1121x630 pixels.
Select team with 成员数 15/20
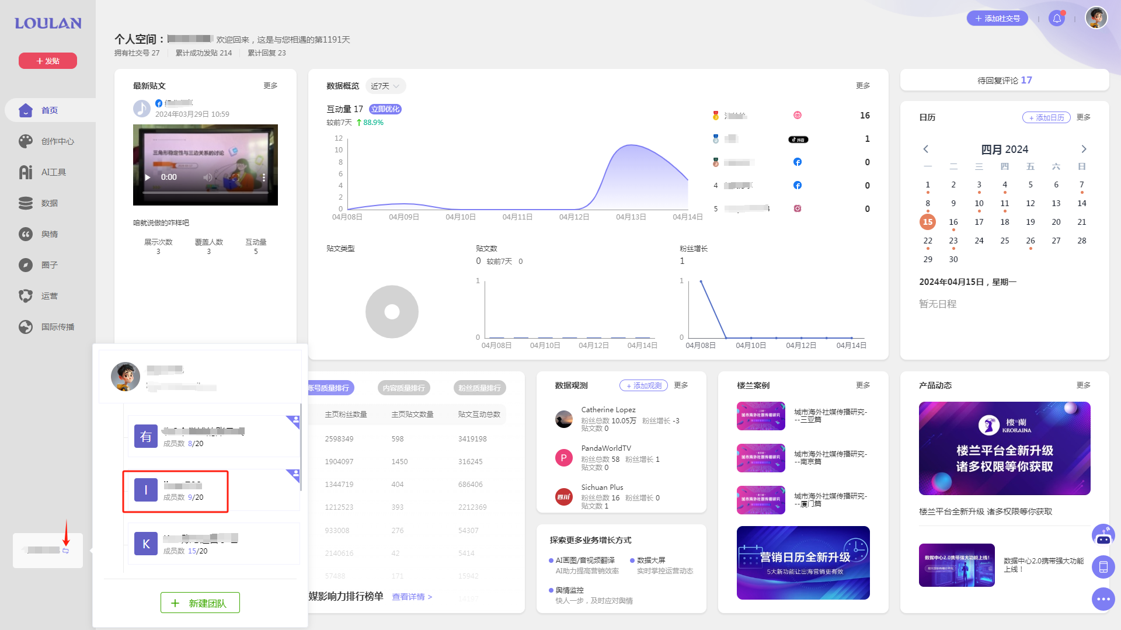(214, 544)
